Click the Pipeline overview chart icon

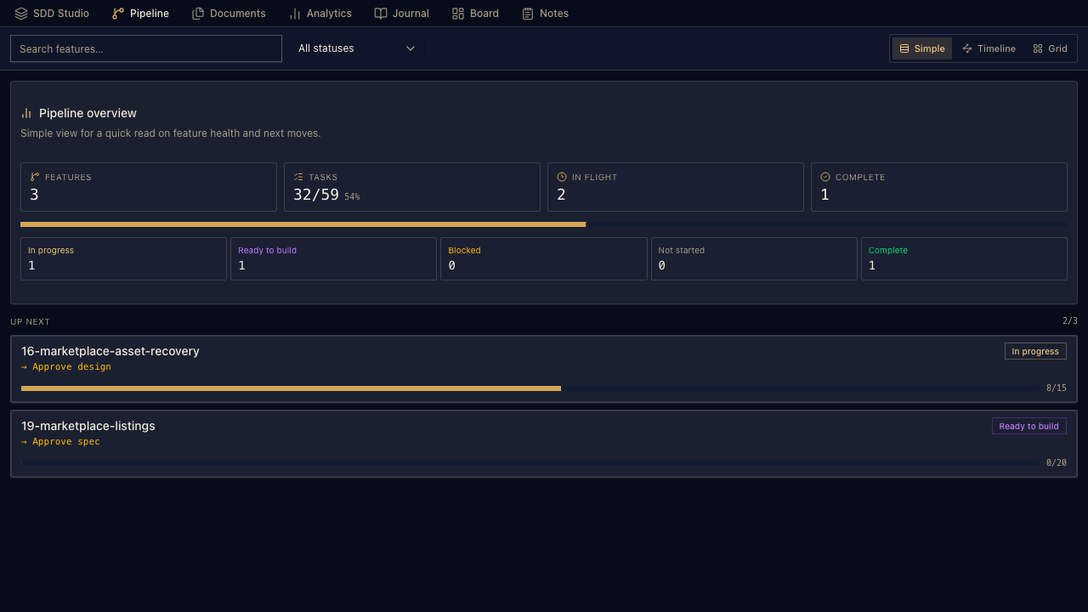tap(26, 113)
